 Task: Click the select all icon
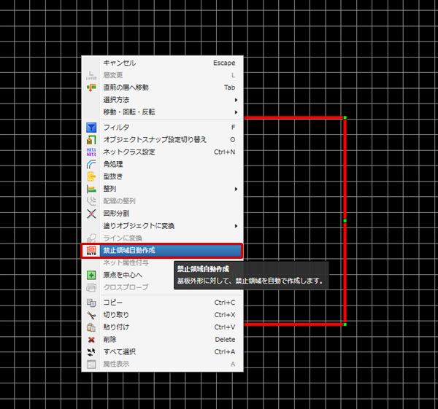(x=91, y=352)
